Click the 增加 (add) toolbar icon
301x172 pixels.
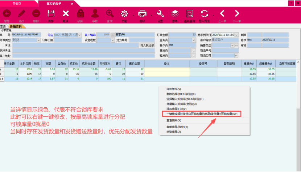[7, 14]
